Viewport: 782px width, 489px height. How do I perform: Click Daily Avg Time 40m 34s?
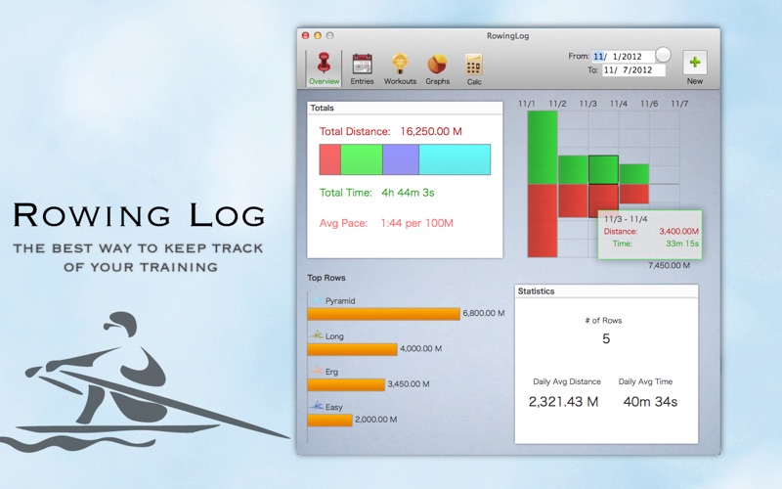[x=650, y=402]
